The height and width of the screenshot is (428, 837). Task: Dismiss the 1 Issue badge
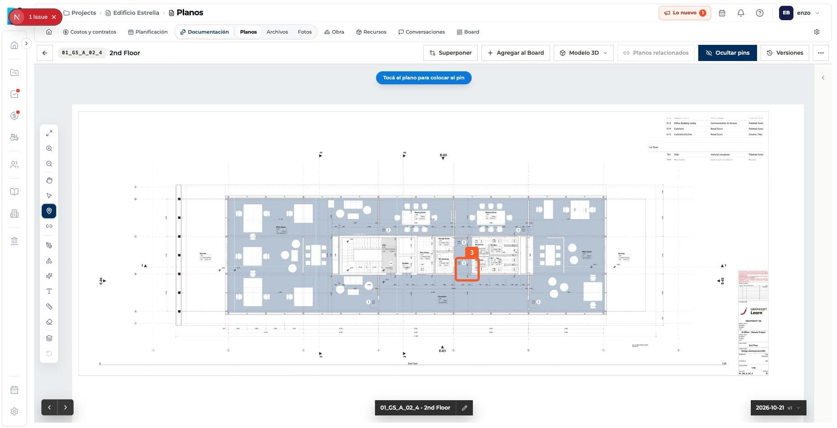(54, 17)
